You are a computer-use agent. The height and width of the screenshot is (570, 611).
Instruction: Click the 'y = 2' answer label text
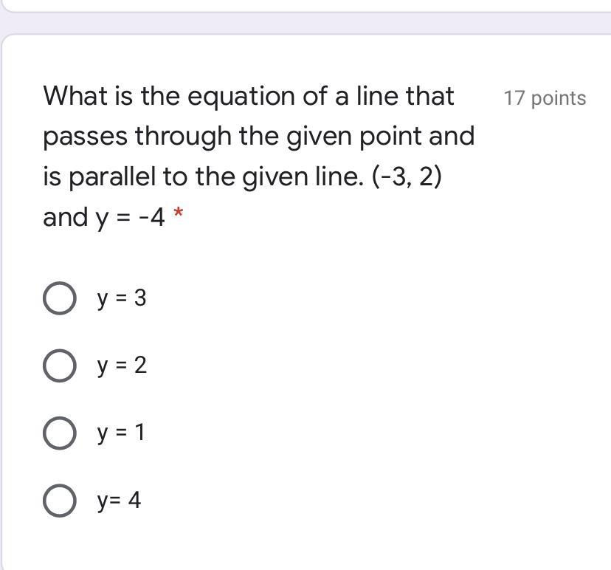click(x=121, y=365)
